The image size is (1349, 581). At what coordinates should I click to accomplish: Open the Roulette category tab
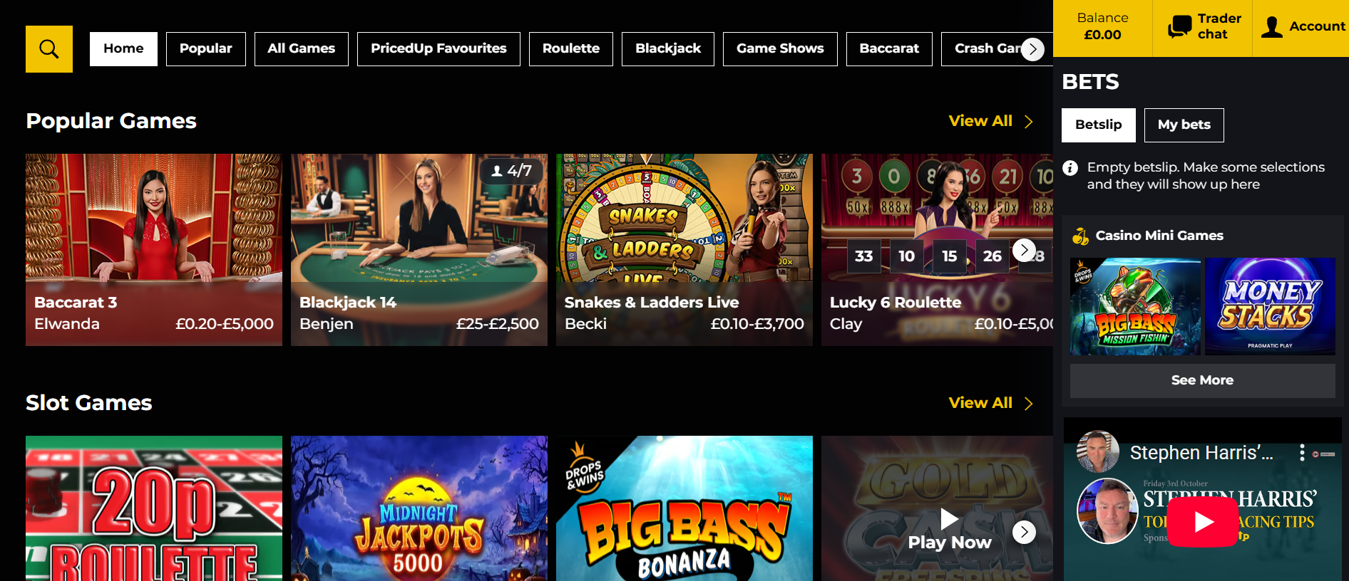(570, 49)
